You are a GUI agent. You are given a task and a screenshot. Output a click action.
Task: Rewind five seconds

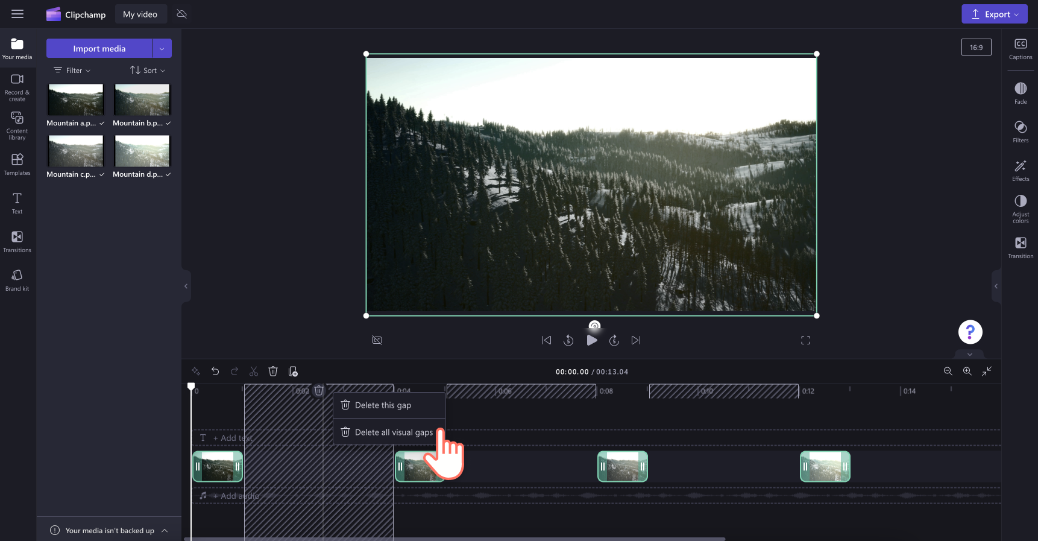click(x=568, y=340)
